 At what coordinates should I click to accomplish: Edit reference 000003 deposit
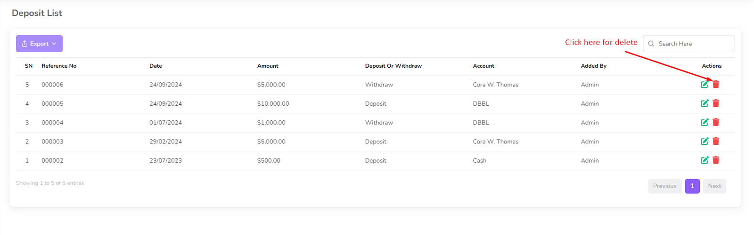pyautogui.click(x=704, y=141)
